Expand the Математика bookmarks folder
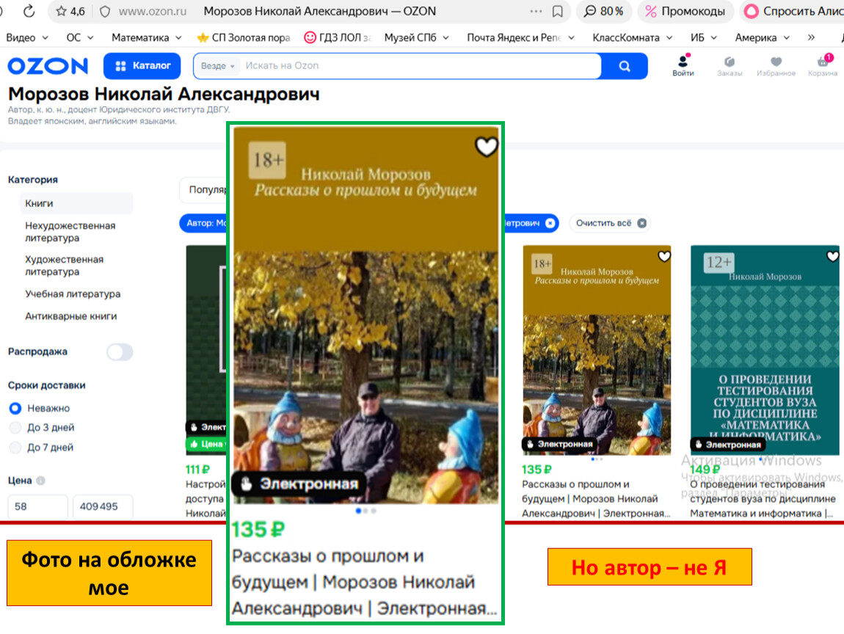The height and width of the screenshot is (634, 844). tap(147, 37)
